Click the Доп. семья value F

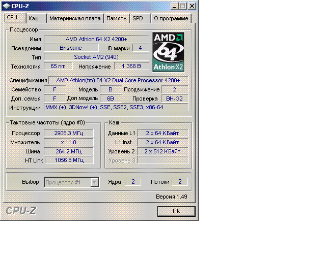click(55, 99)
